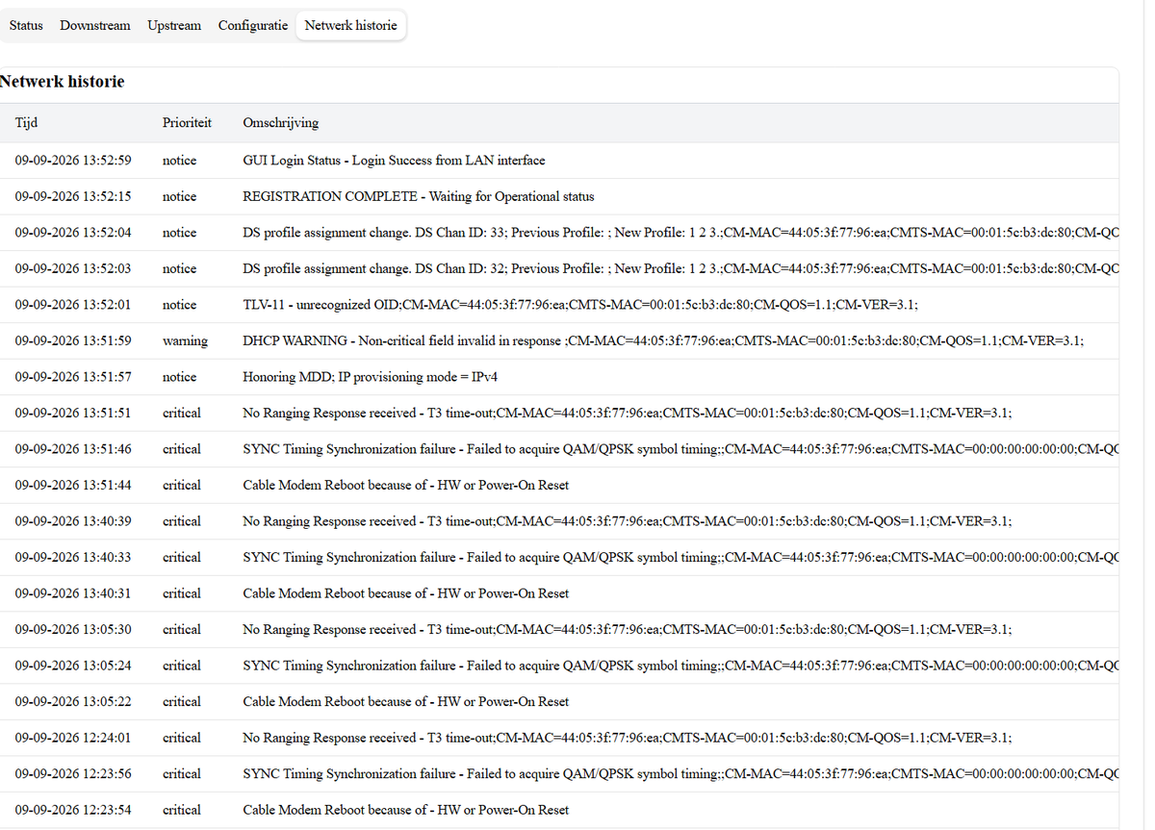1155x830 pixels.
Task: Click the SYNC failure description at 13:51:46
Action: (x=680, y=449)
